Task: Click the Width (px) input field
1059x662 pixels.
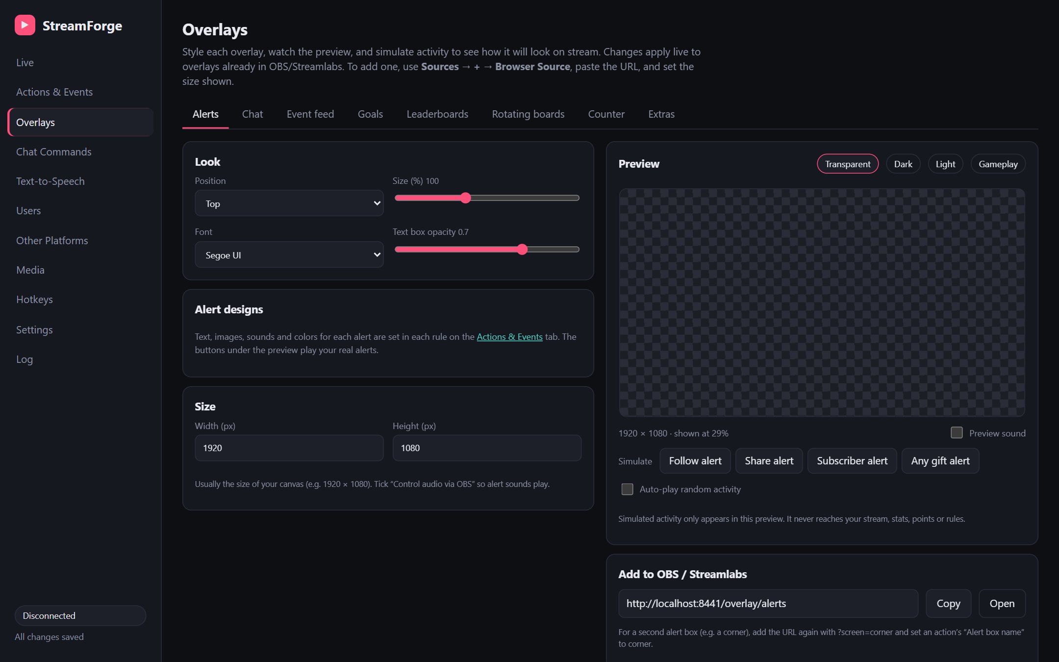Action: 289,448
